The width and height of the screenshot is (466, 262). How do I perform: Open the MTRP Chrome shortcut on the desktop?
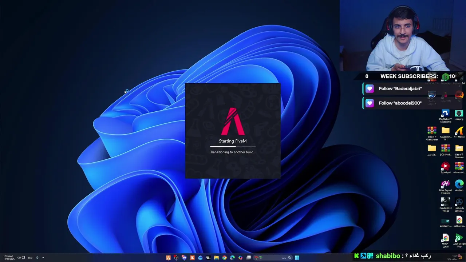[x=445, y=241]
